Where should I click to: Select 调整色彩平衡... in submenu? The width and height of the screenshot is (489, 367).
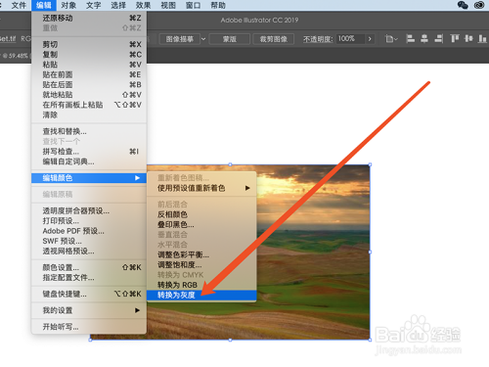[x=201, y=254]
